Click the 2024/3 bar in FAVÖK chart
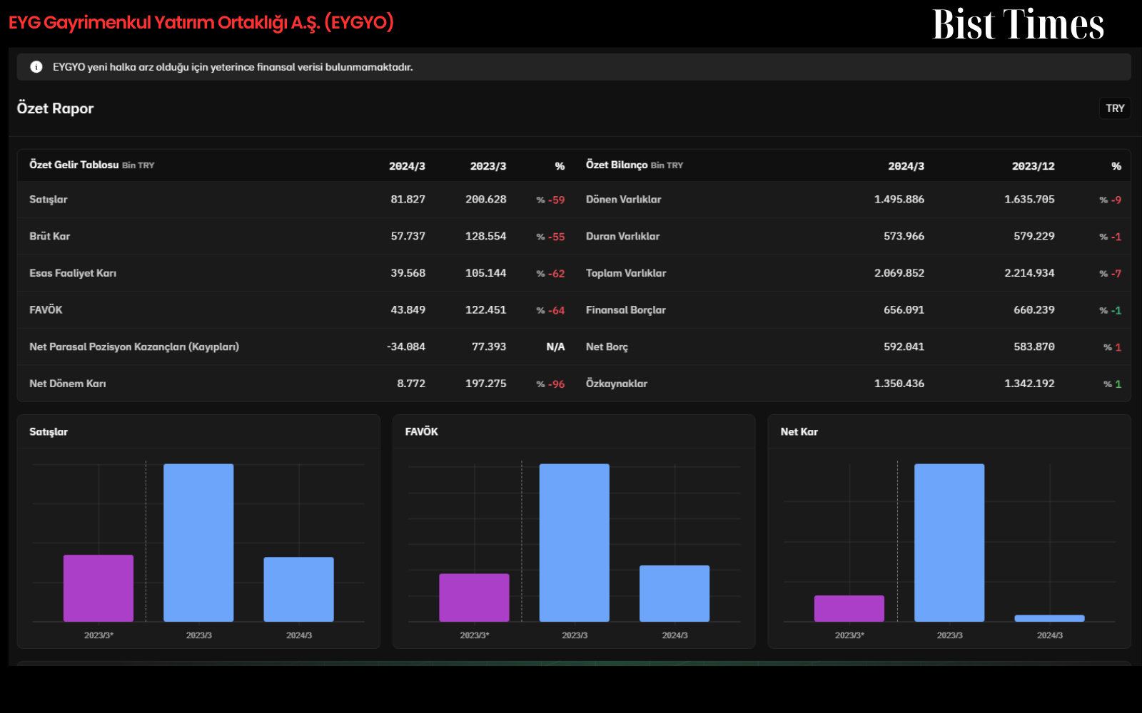This screenshot has width=1142, height=713. 674,593
